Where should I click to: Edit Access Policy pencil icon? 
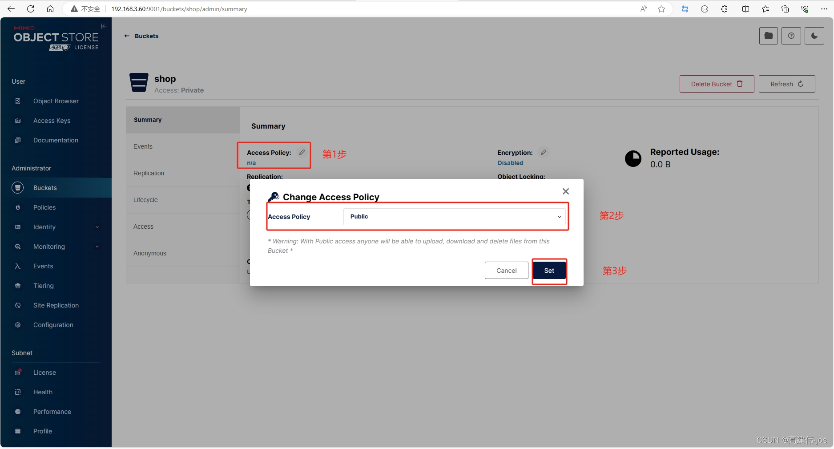tap(302, 152)
